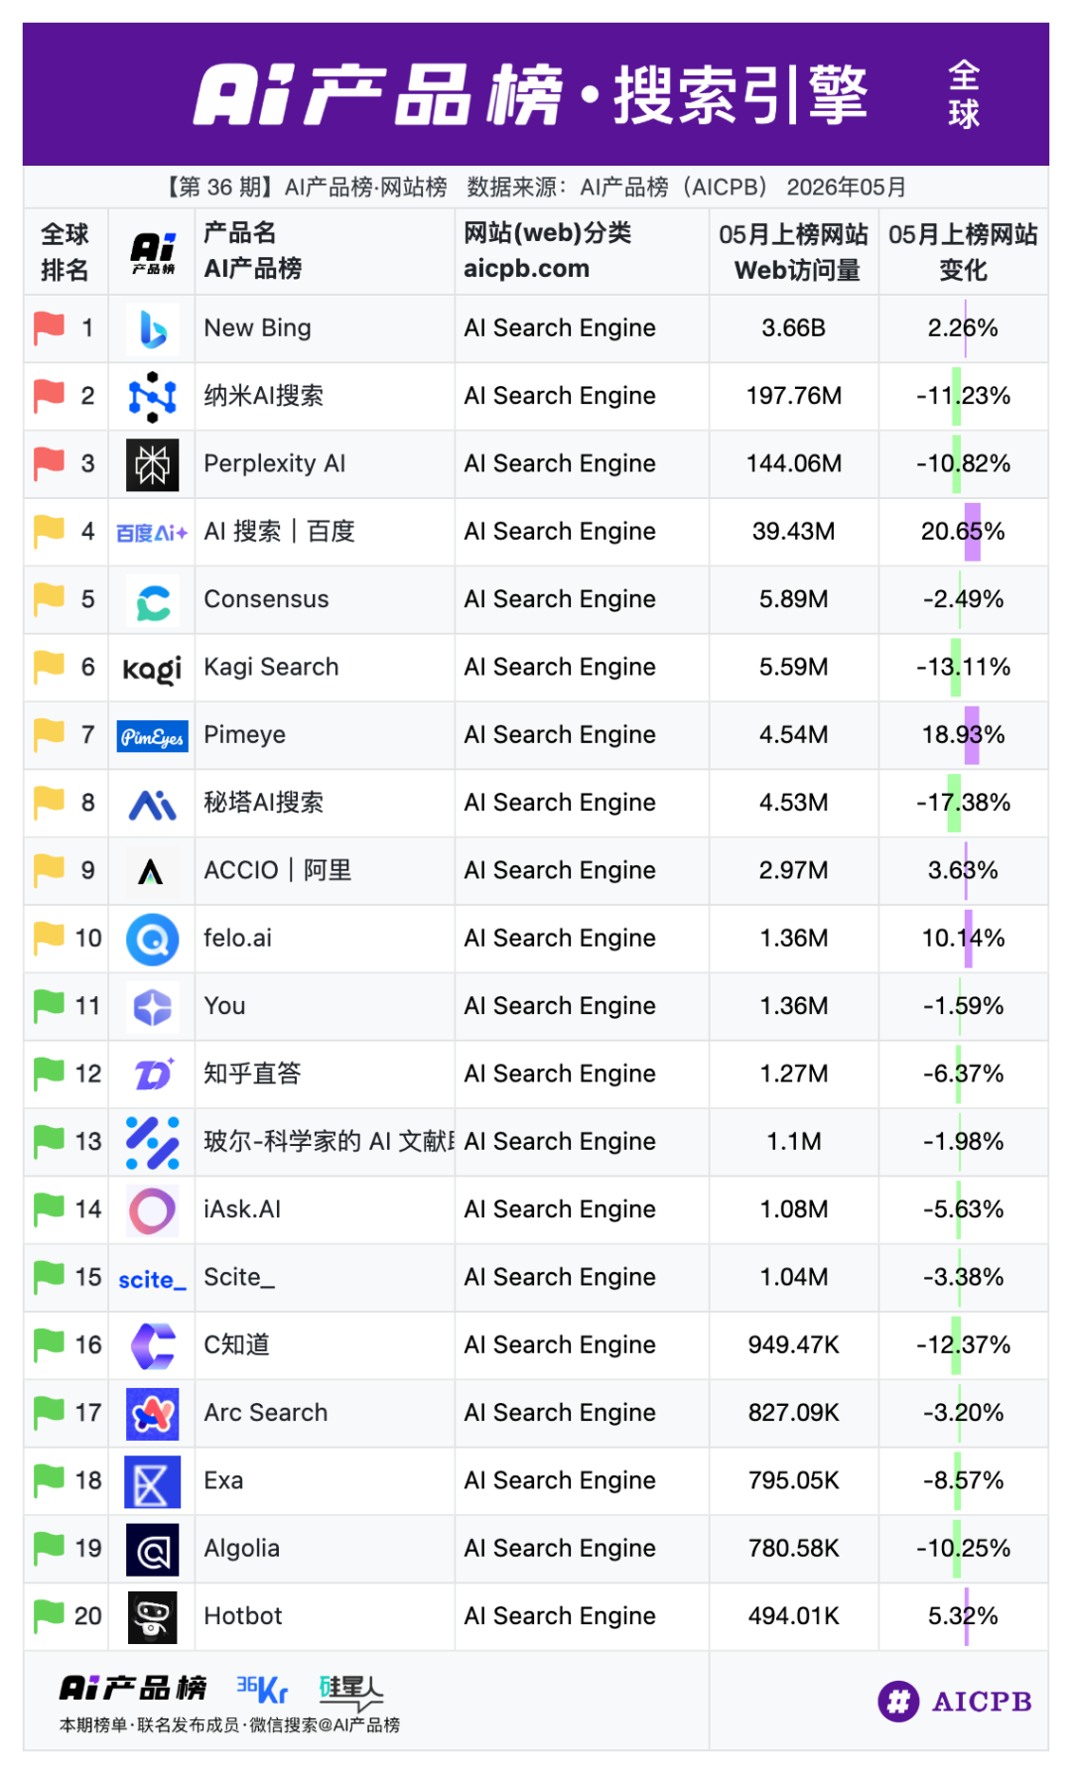
Task: Click the 第 36 期 subtitle line
Action: (536, 187)
